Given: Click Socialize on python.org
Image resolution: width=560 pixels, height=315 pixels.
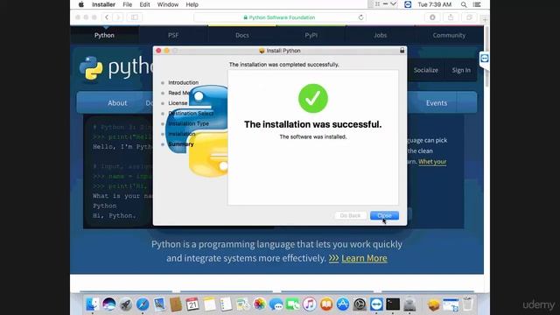Looking at the screenshot, I should click(426, 70).
